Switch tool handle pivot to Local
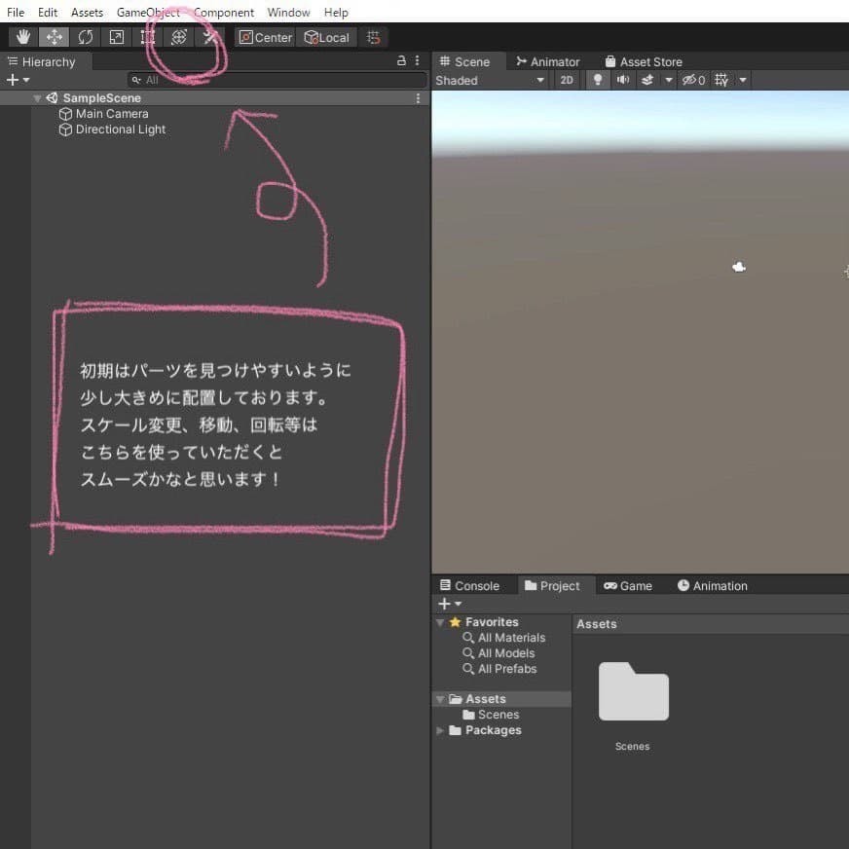849x849 pixels. (326, 37)
